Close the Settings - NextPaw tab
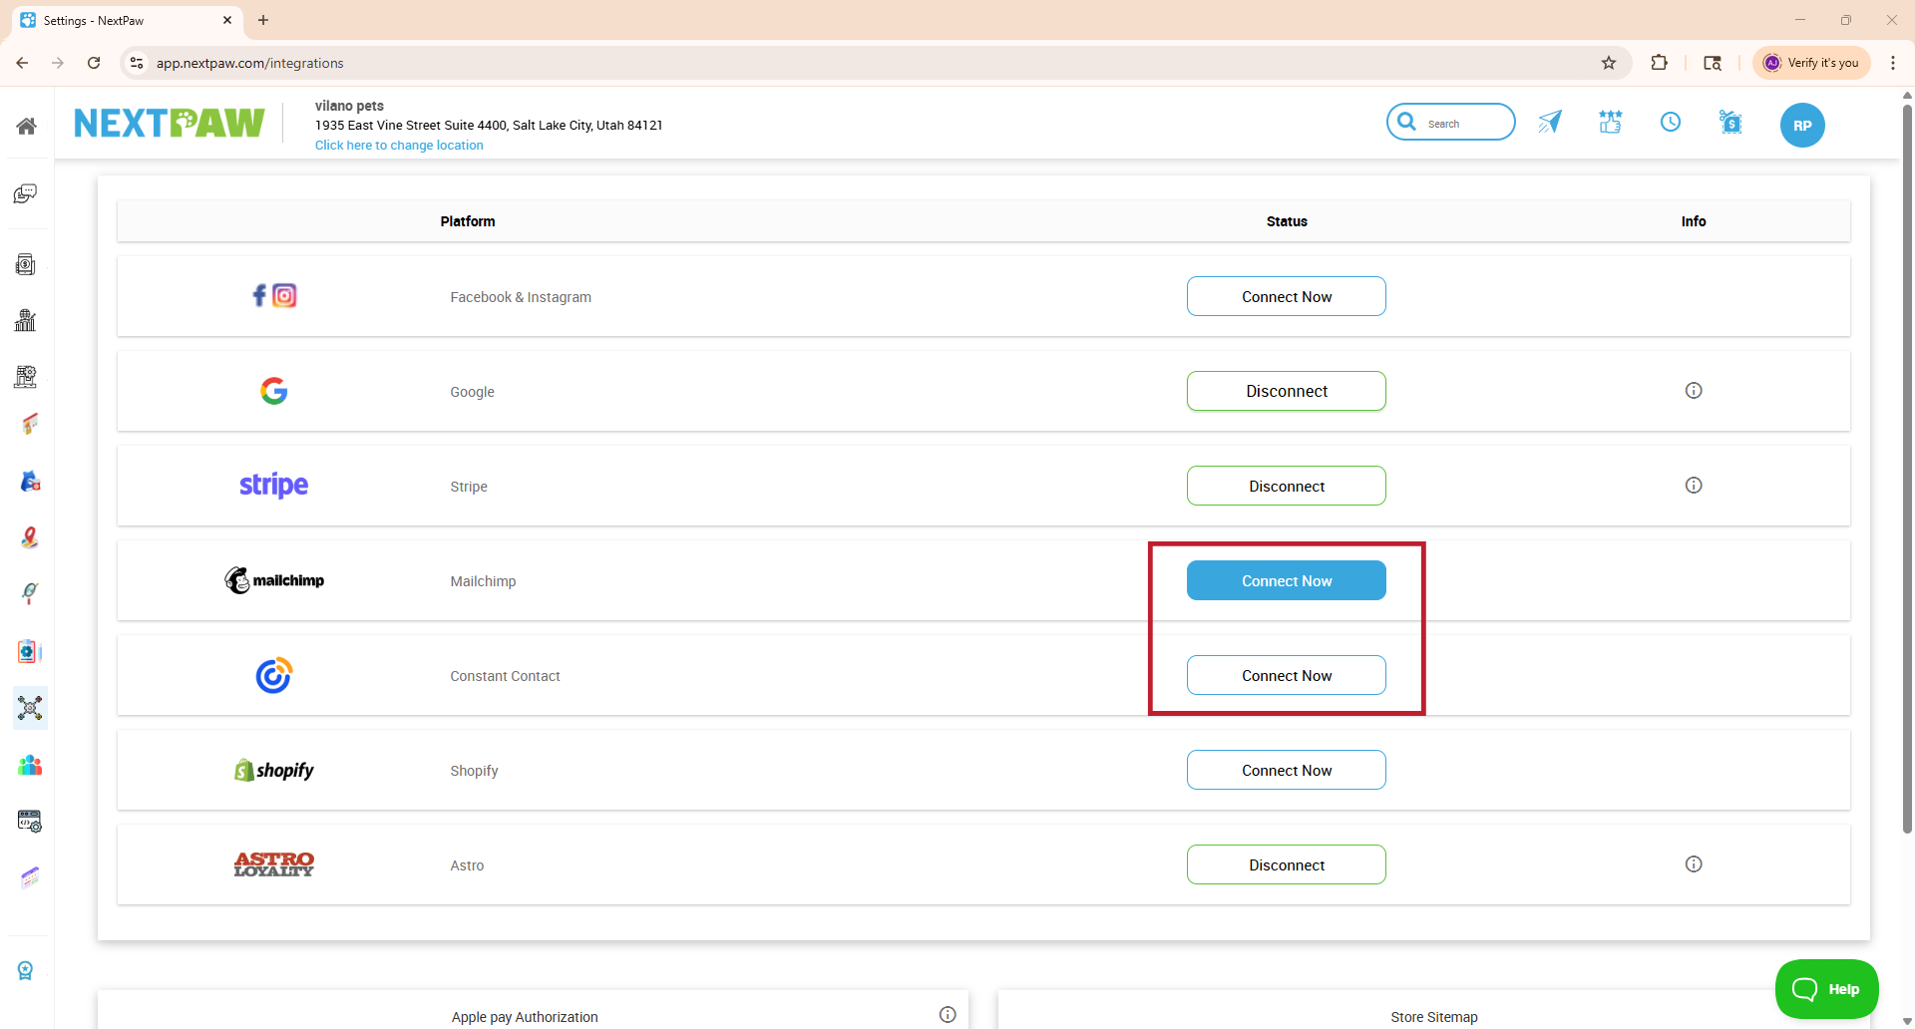The width and height of the screenshot is (1915, 1029). pyautogui.click(x=227, y=20)
